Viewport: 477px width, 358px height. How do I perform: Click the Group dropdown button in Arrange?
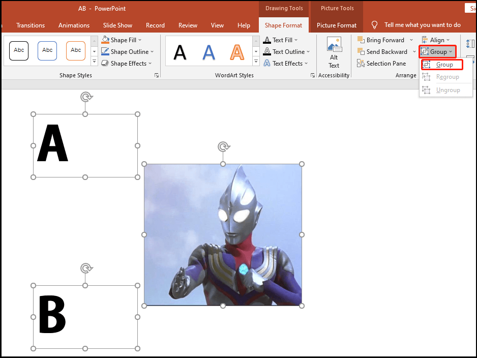tap(437, 52)
